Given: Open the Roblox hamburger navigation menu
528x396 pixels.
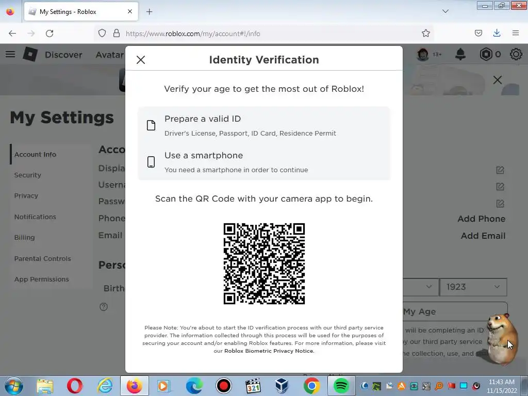Looking at the screenshot, I should (10, 54).
